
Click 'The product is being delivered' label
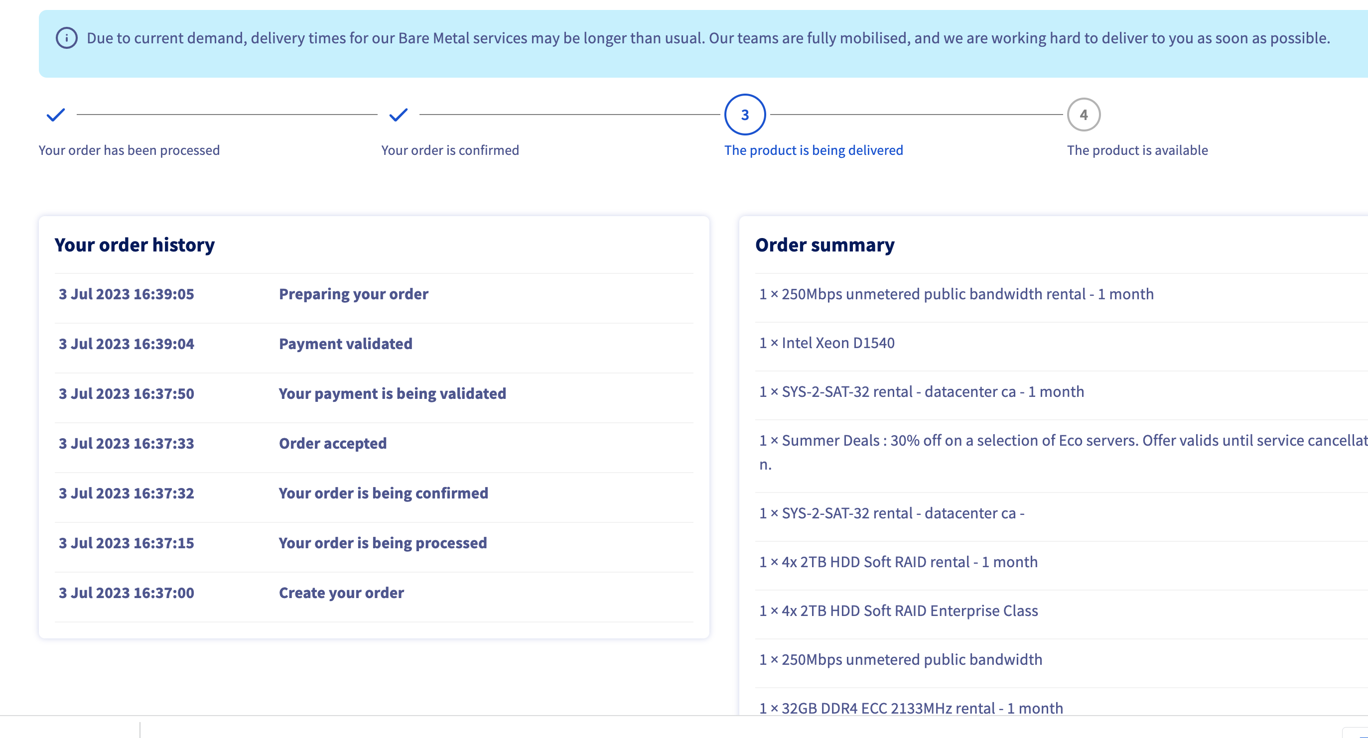pyautogui.click(x=814, y=150)
